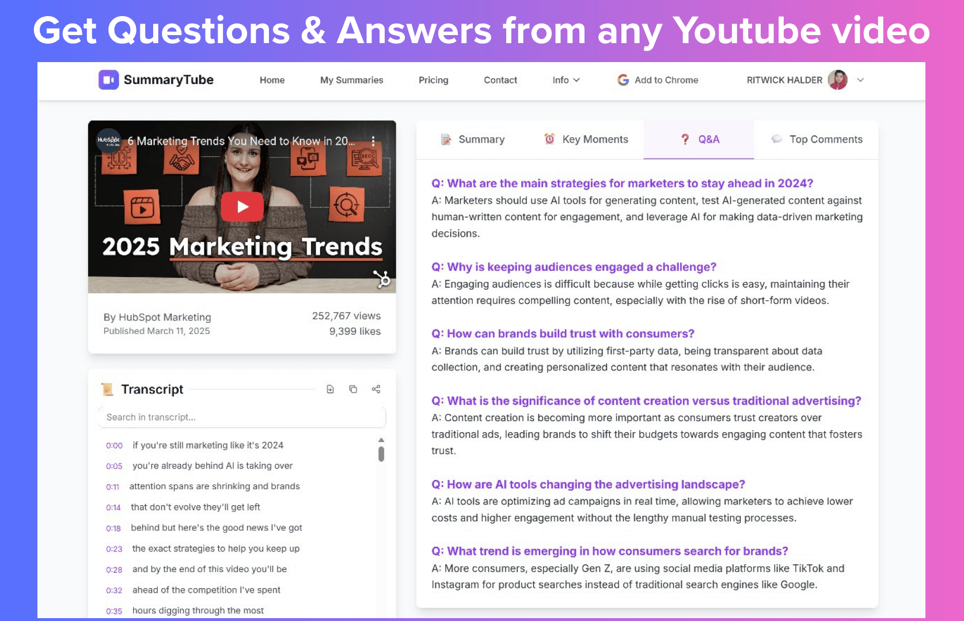Click the HubSpot channel avatar on video
The height and width of the screenshot is (621, 964).
108,140
